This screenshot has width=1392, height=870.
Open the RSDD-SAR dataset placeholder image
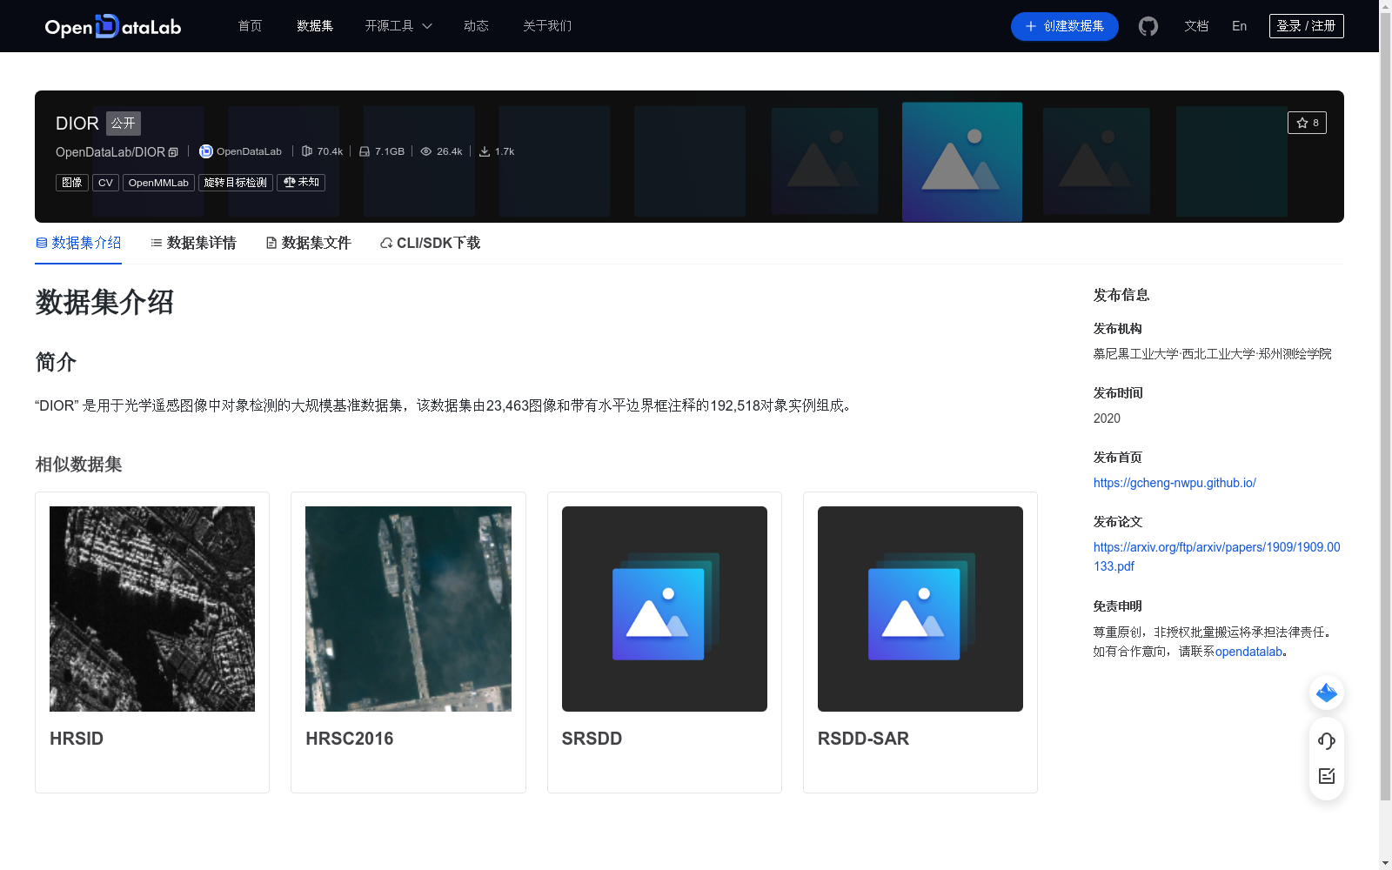pos(920,609)
